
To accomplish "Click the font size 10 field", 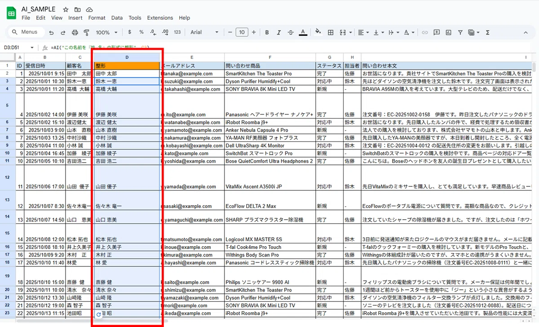I will (242, 32).
